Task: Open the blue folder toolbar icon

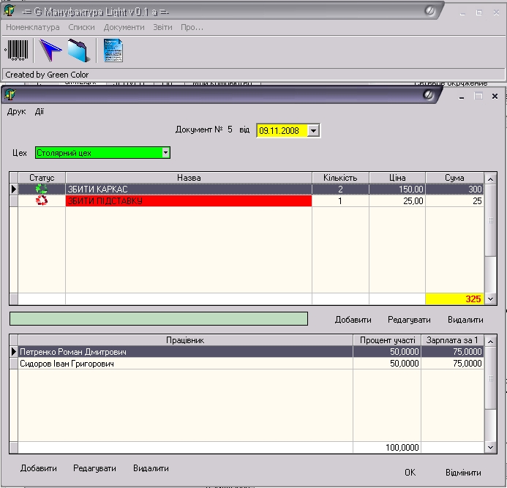Action: point(79,50)
